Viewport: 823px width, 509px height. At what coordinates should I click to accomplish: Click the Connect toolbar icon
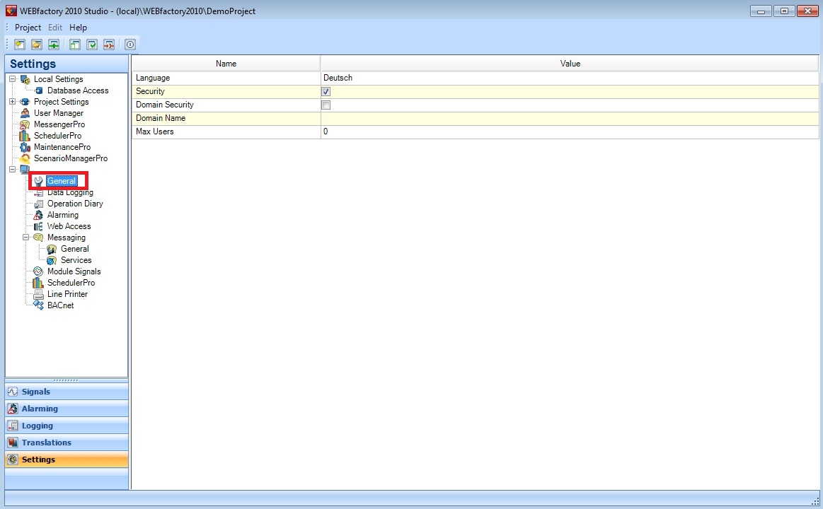(x=53, y=44)
